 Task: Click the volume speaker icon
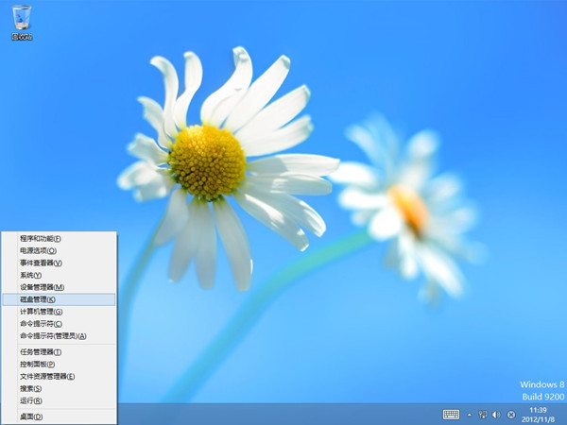[496, 415]
